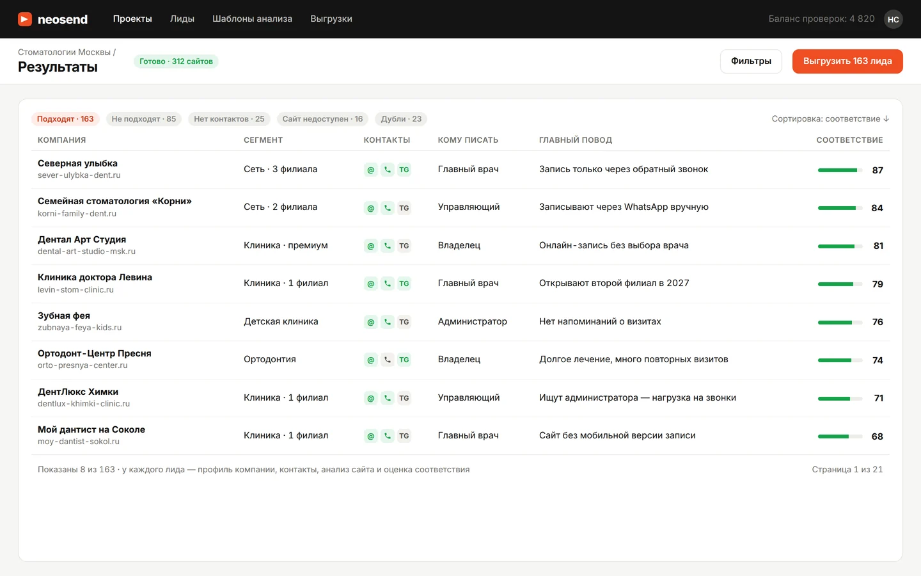Click email icon in Корни row

click(371, 208)
